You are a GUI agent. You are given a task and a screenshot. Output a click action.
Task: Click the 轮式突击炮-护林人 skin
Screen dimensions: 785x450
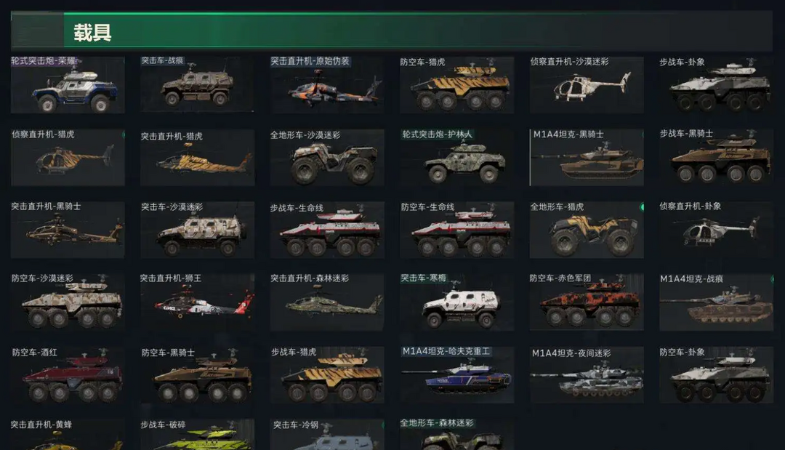456,157
